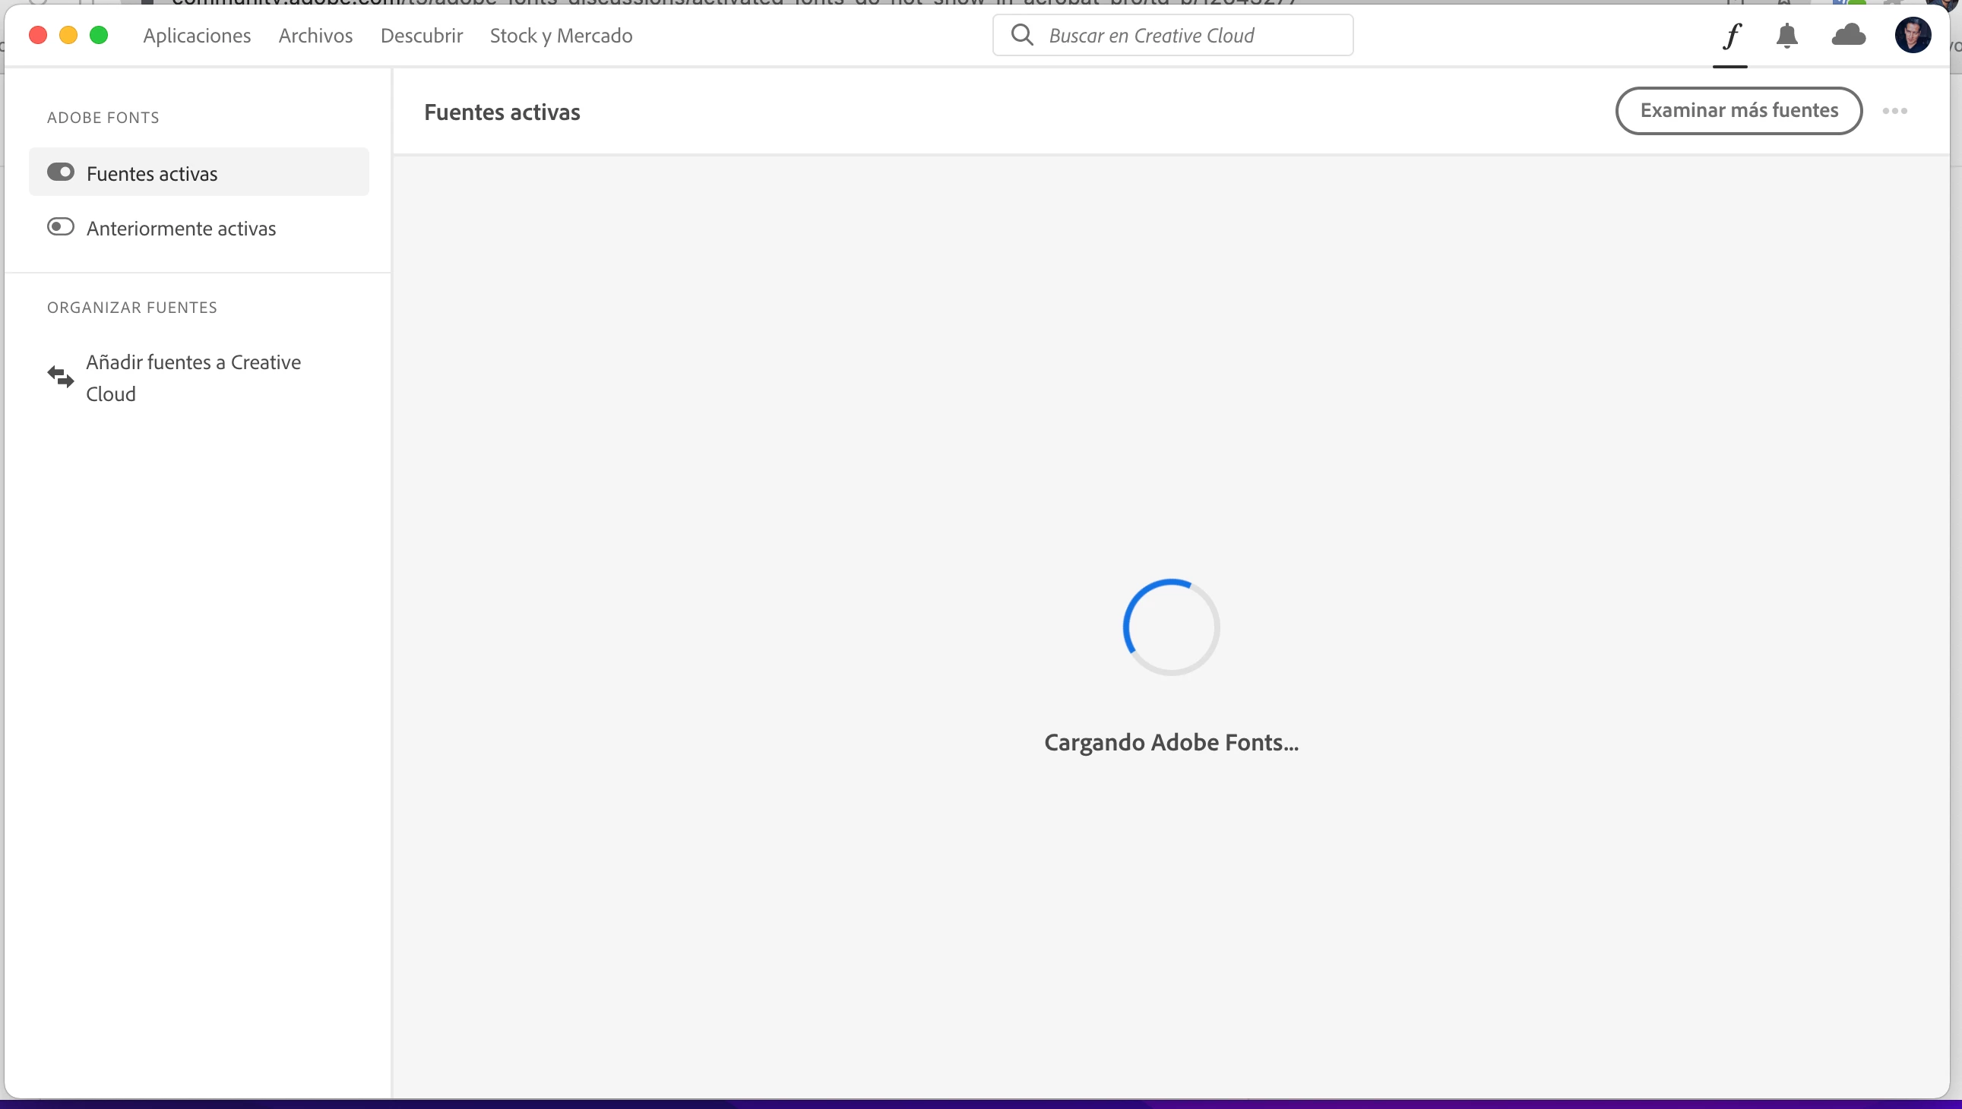Open the three-dot more options menu
The height and width of the screenshot is (1109, 1962).
click(x=1895, y=111)
